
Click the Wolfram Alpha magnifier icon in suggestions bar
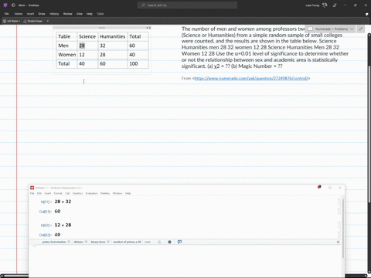tap(159, 242)
